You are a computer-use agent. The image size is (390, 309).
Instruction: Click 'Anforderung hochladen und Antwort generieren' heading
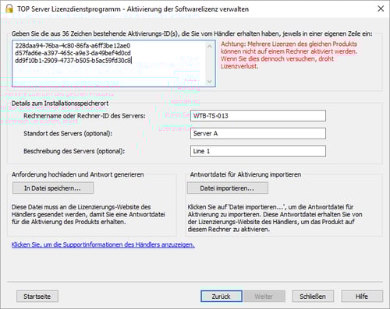pyautogui.click(x=77, y=174)
